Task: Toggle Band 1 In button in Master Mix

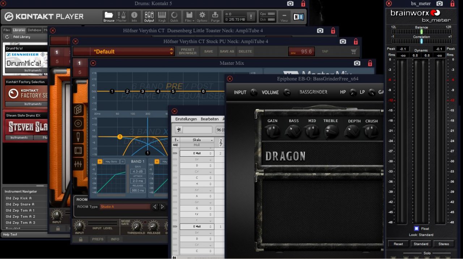Action: (100, 162)
